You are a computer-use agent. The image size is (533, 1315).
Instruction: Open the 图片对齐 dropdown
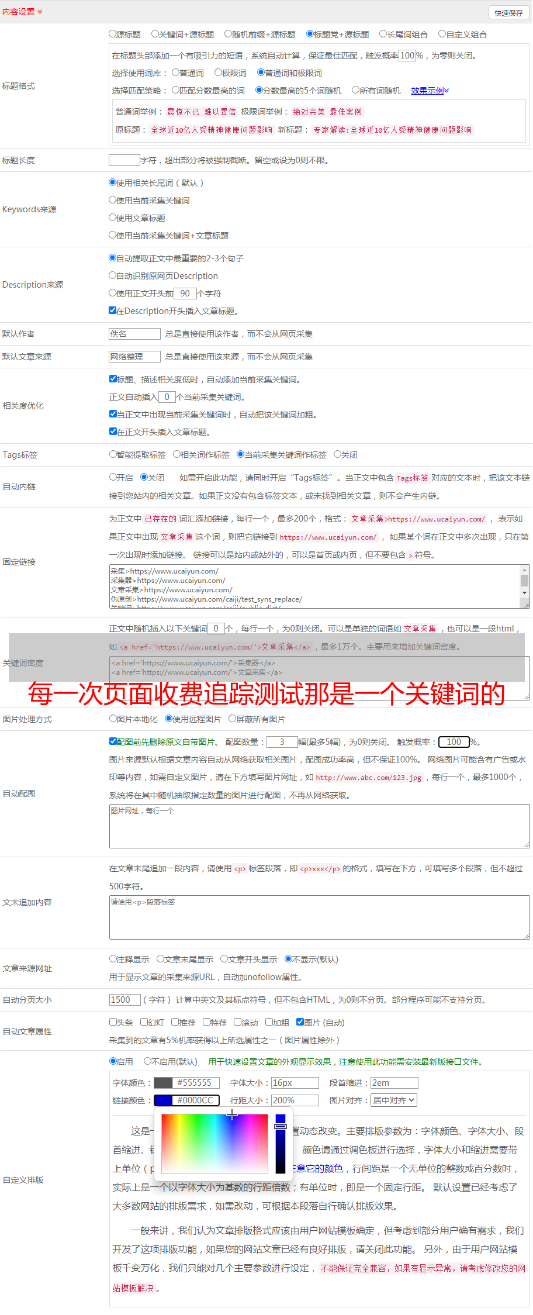click(394, 1100)
